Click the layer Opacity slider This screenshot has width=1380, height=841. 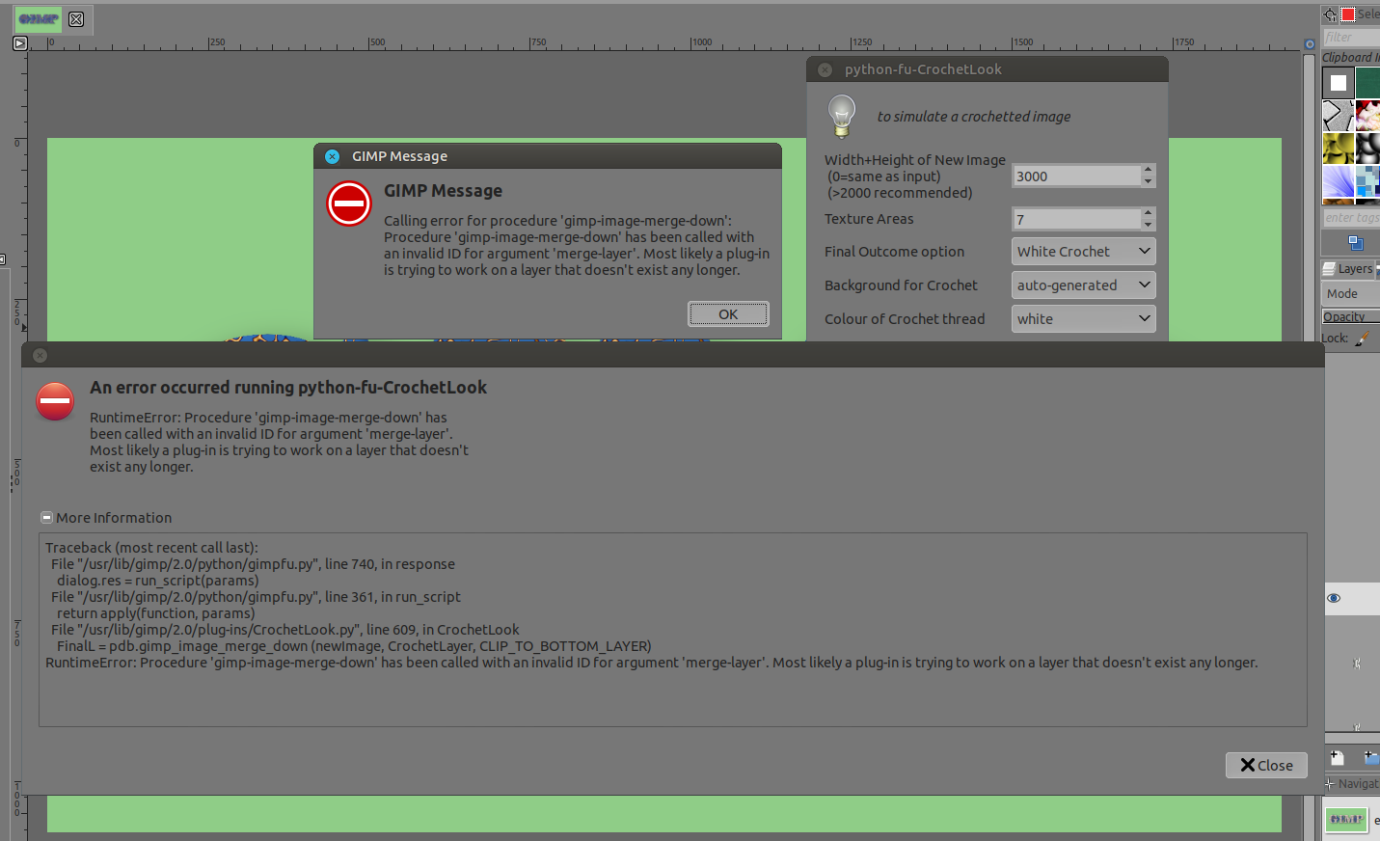[1352, 316]
